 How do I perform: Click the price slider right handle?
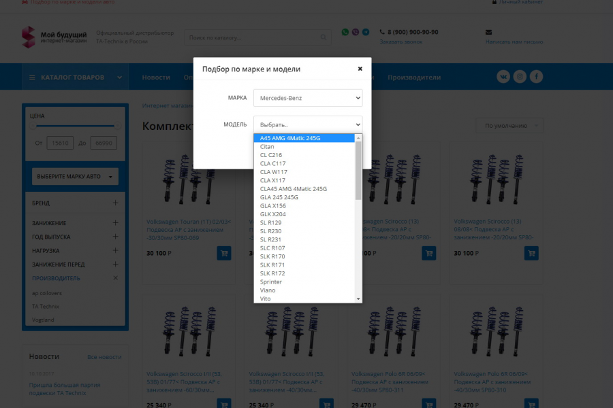(x=117, y=126)
